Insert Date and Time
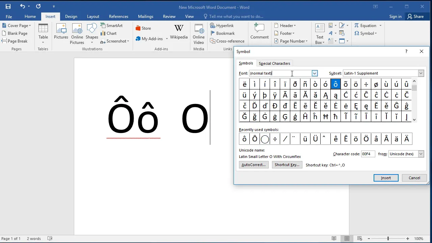The height and width of the screenshot is (243, 432). click(x=342, y=33)
